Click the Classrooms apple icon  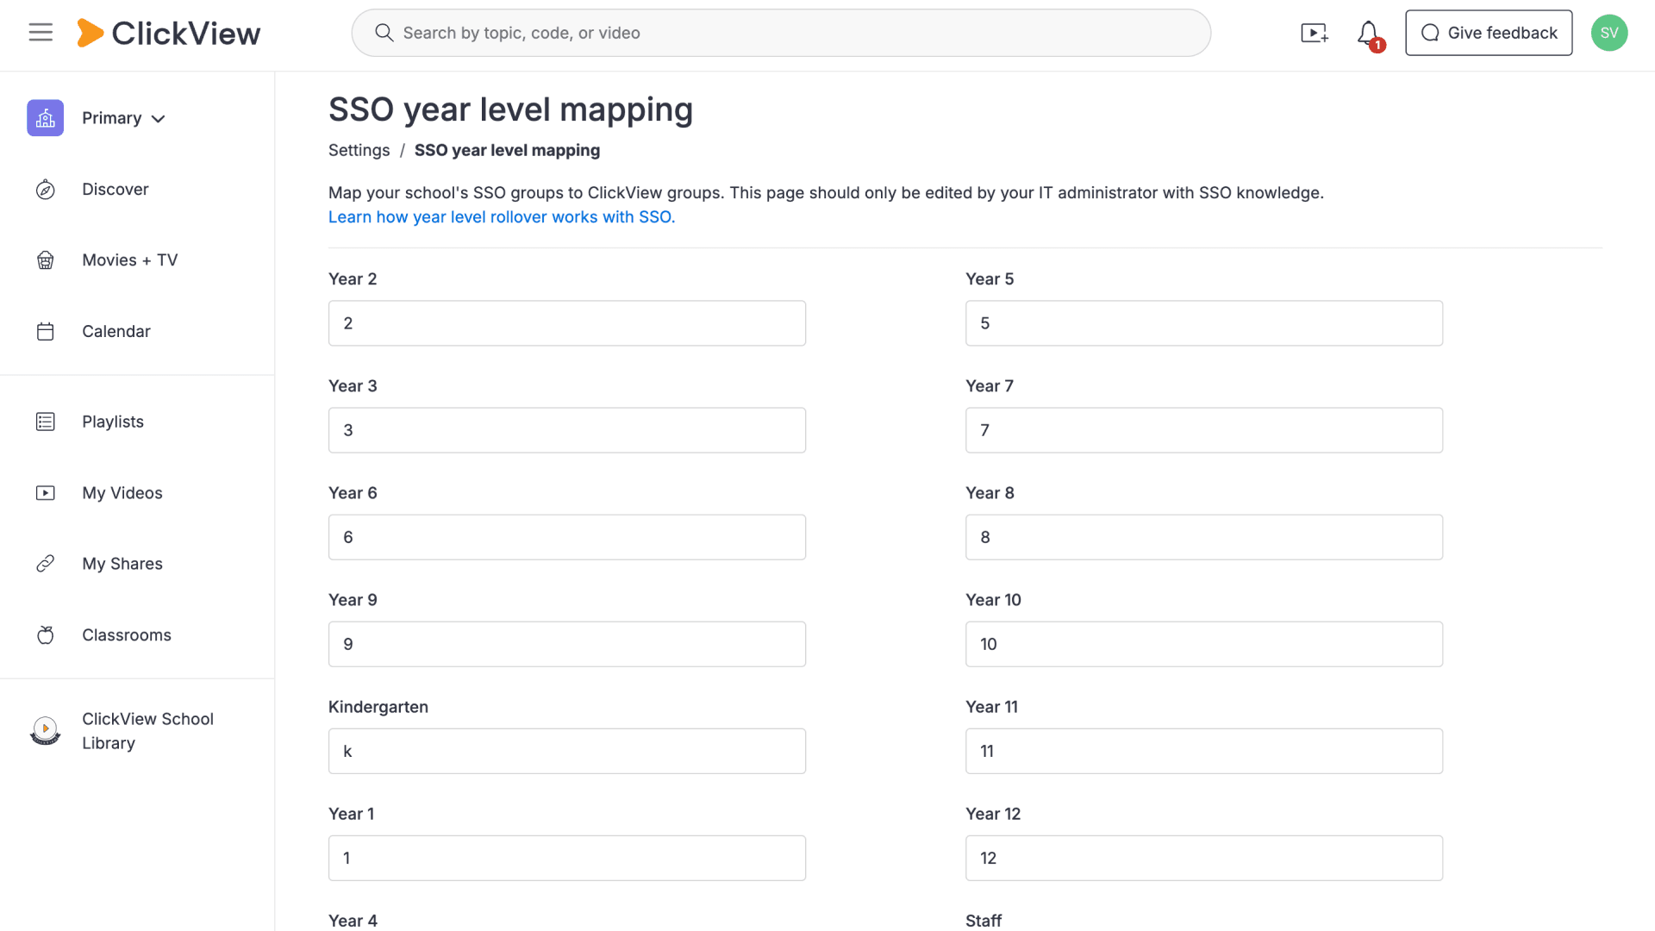point(46,635)
